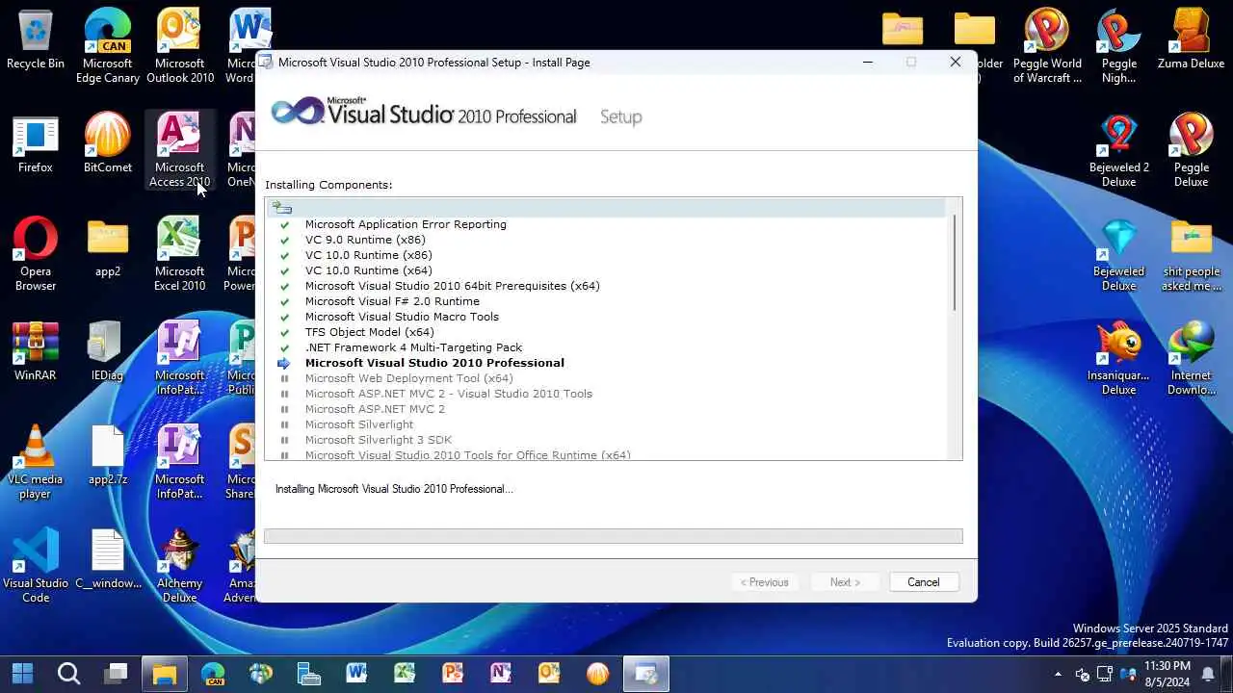1233x693 pixels.
Task: Click the Opera Browser desktop shortcut
Action: point(36,254)
